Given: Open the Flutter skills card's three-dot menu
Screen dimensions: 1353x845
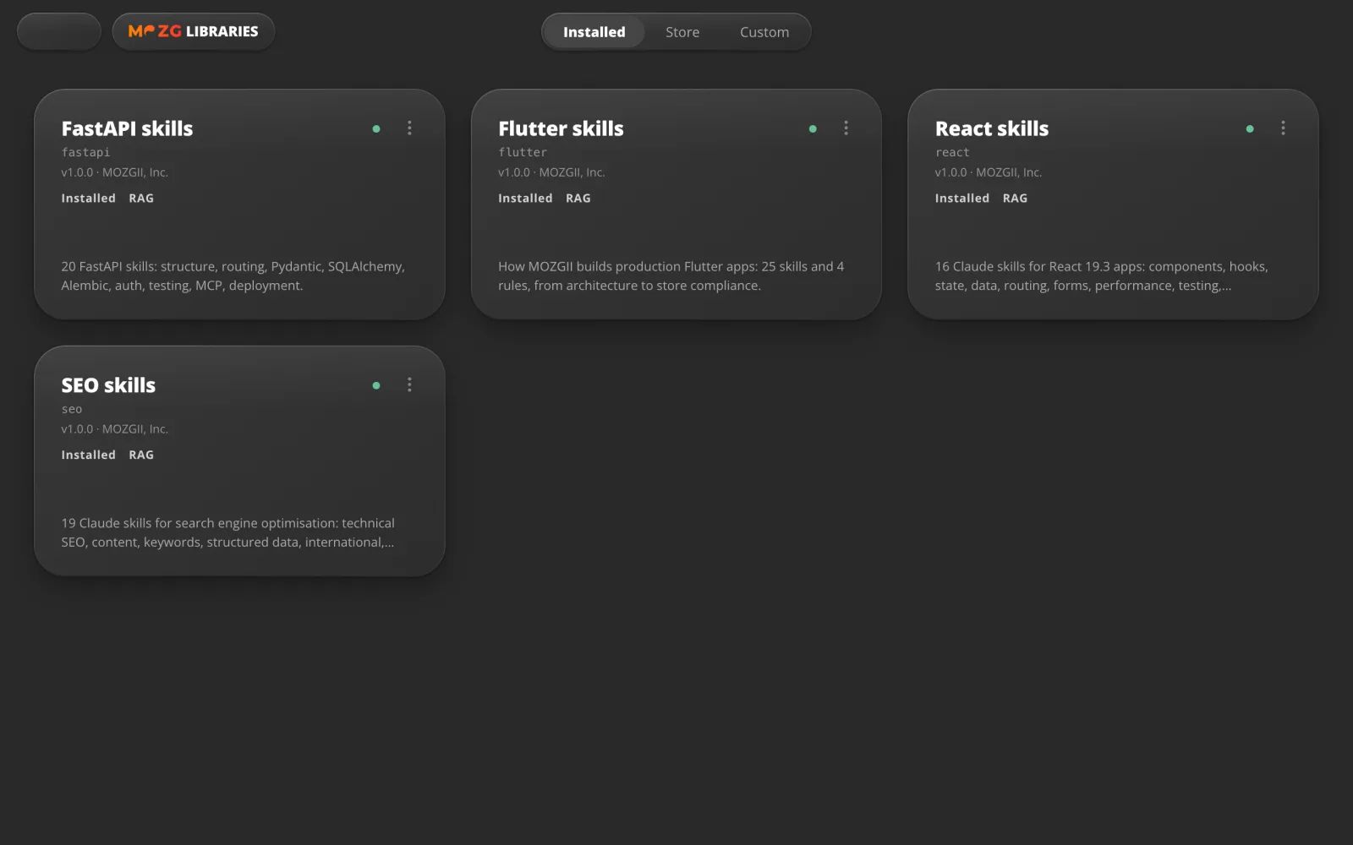Looking at the screenshot, I should coord(846,128).
